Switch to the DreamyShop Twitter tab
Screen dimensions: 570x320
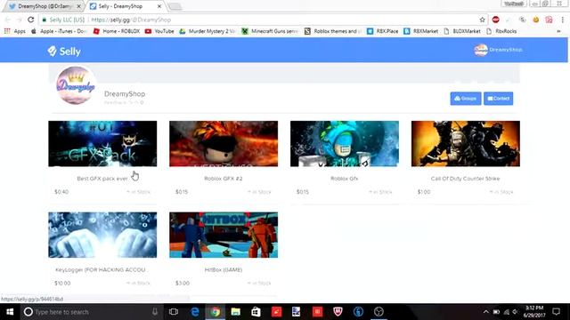[x=44, y=6]
